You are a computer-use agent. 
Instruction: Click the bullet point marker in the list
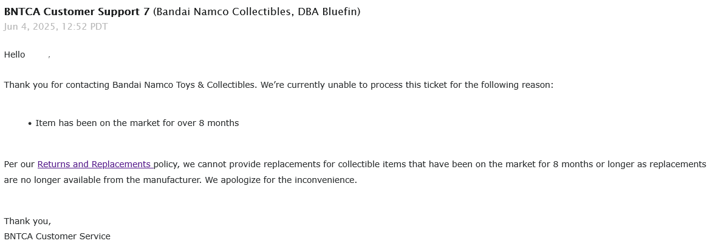coord(30,123)
